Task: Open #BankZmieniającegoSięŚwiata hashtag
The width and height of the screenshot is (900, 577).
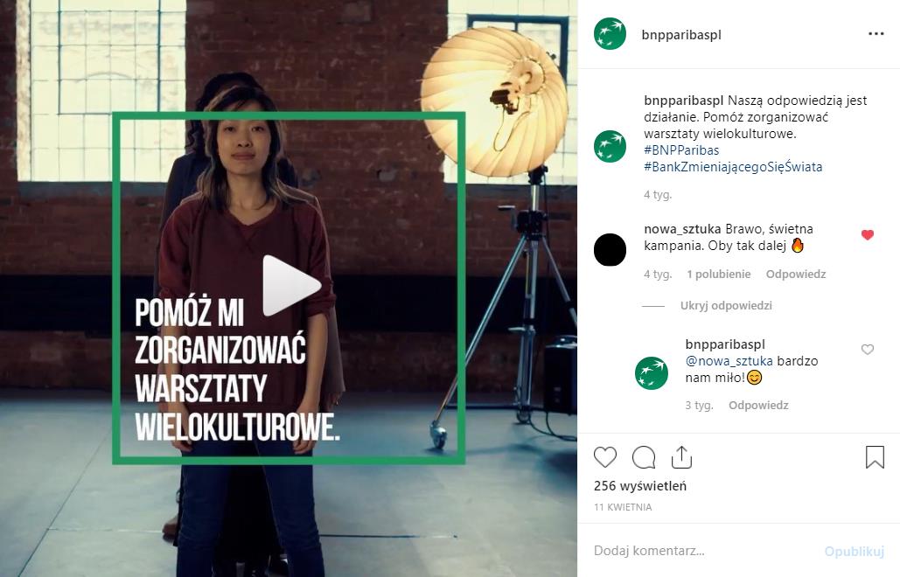Action: [x=733, y=167]
